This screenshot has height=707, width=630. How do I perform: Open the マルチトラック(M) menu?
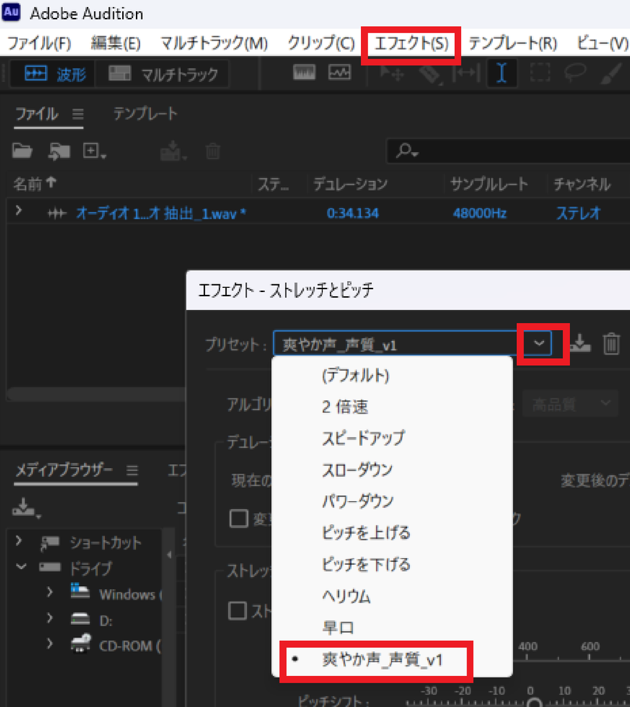coord(214,43)
